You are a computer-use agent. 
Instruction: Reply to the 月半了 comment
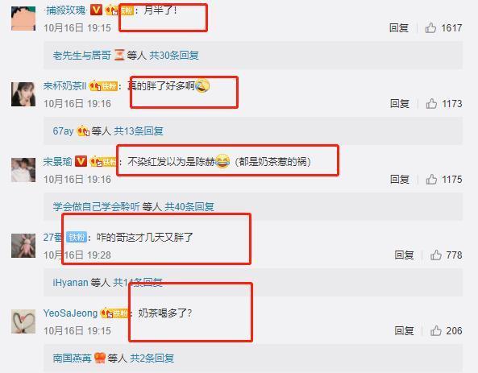point(399,28)
